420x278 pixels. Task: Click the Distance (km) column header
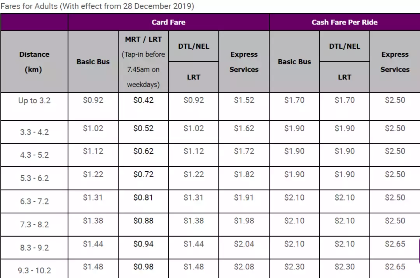34,62
